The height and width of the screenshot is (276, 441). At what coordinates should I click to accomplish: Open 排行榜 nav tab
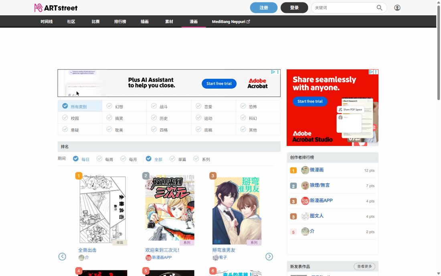pyautogui.click(x=120, y=22)
